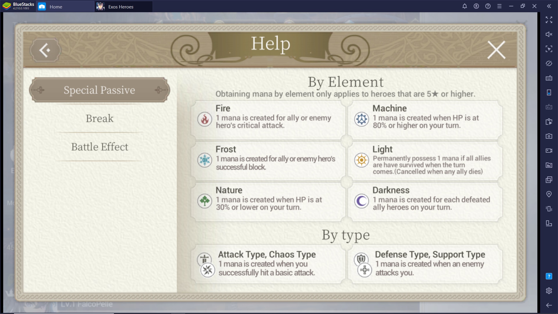This screenshot has width=558, height=314.
Task: Open the BlueStacks hamburger menu
Action: pos(500,6)
